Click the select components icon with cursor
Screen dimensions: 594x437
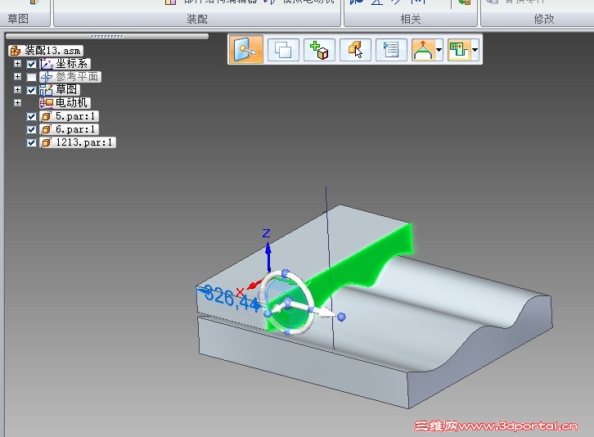click(x=355, y=50)
